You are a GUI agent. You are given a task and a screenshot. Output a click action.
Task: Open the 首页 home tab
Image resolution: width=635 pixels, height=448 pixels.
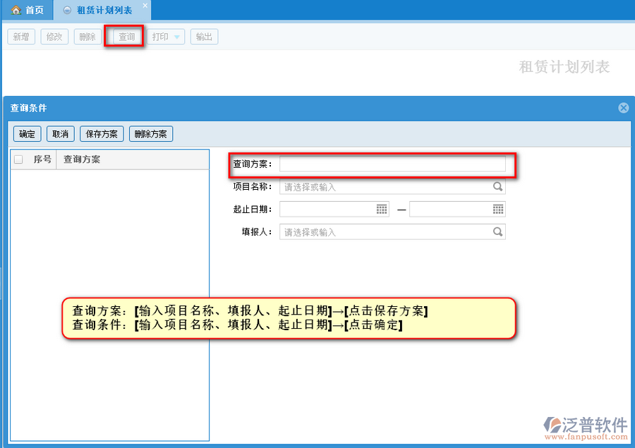[x=28, y=10]
